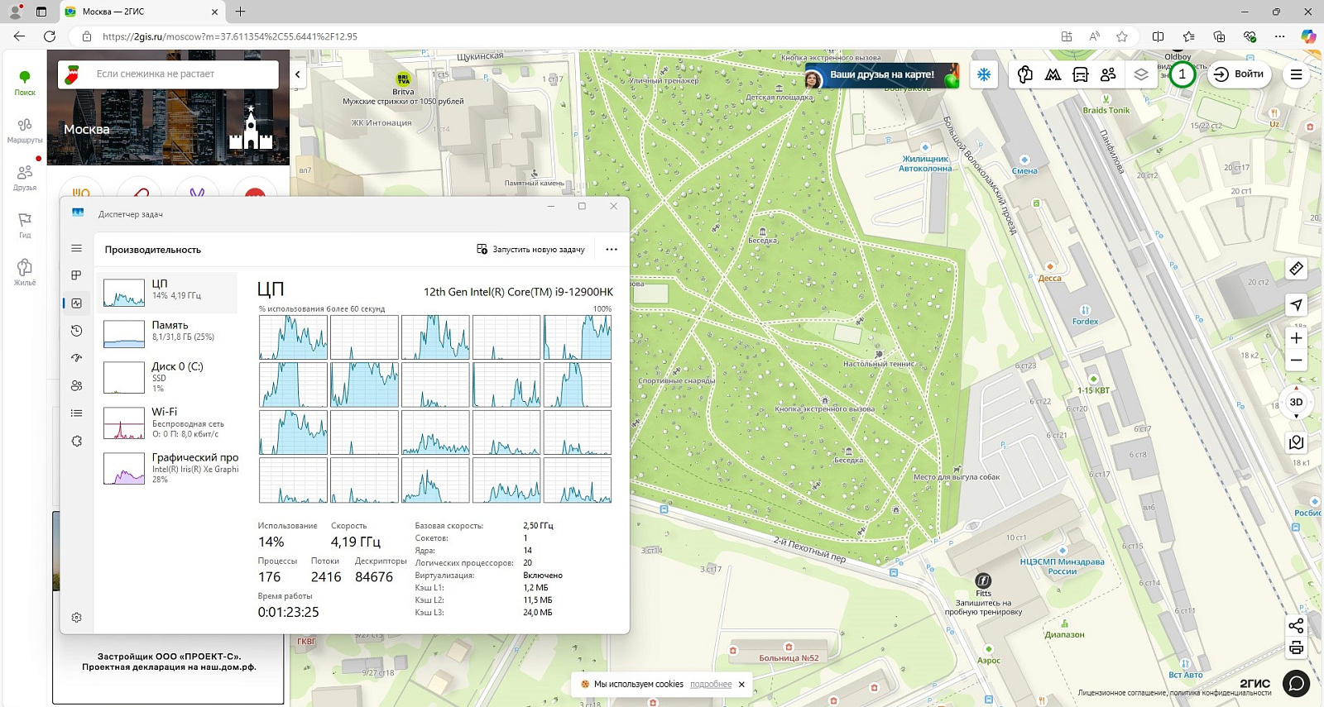
Task: Select the ЦП performance item
Action: click(167, 293)
